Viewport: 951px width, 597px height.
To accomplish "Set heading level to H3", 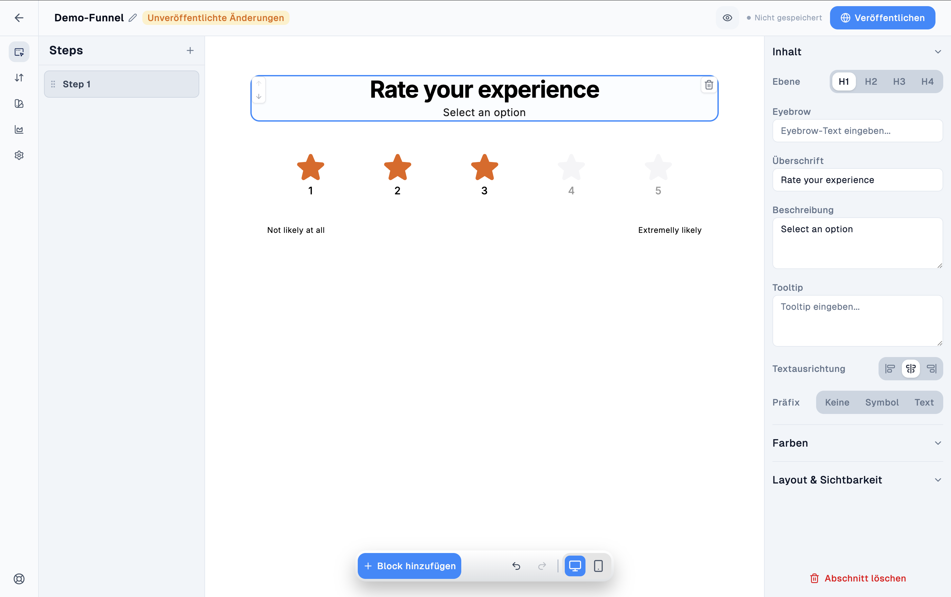I will click(899, 82).
